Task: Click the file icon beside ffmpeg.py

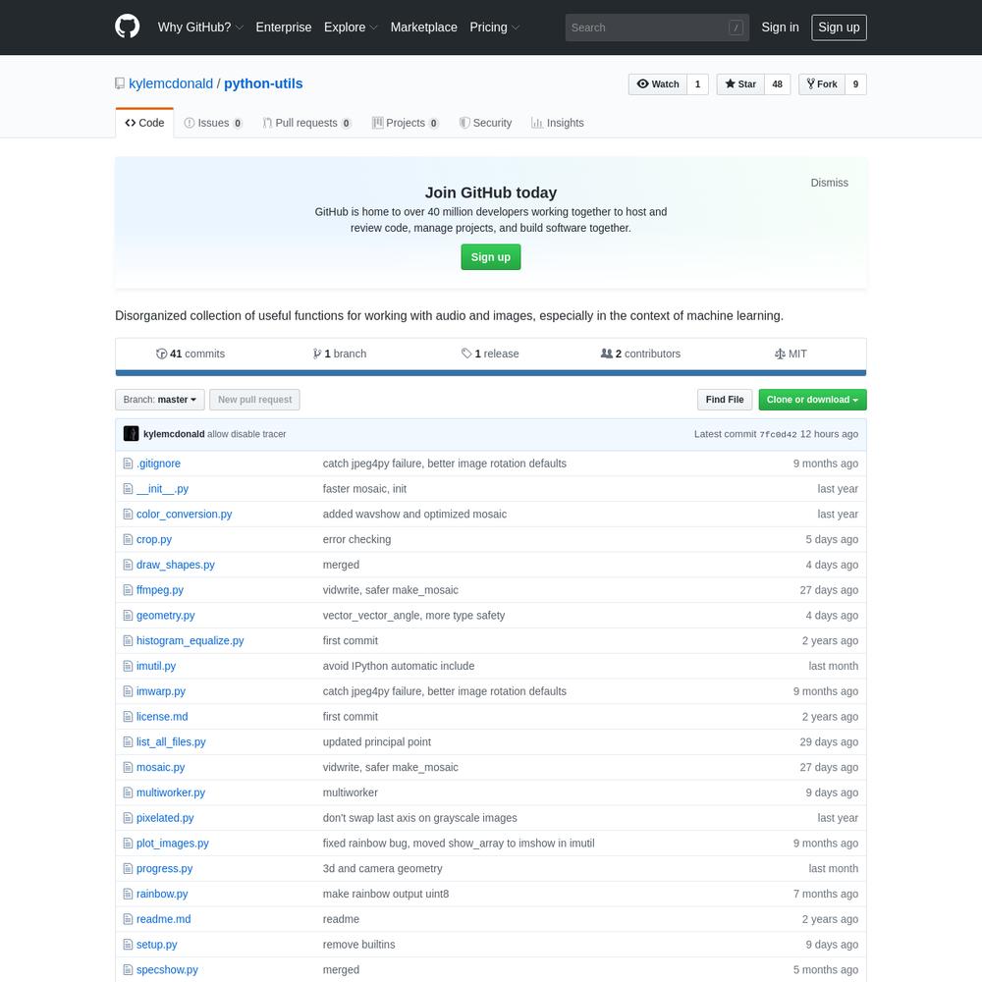Action: pyautogui.click(x=128, y=590)
